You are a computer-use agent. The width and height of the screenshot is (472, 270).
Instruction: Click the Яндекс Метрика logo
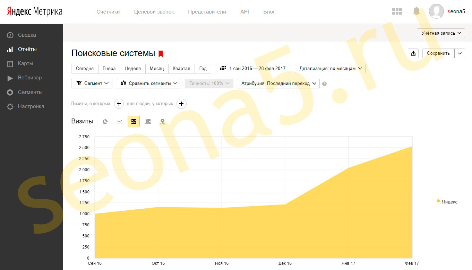coord(35,11)
